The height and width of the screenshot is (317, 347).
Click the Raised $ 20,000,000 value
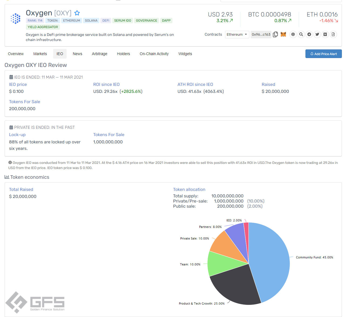275,91
